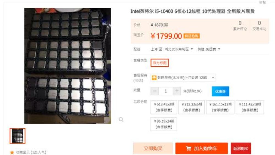The width and height of the screenshot is (275, 155).
Task: Click the red 返利购买 button
Action: [x=241, y=148]
